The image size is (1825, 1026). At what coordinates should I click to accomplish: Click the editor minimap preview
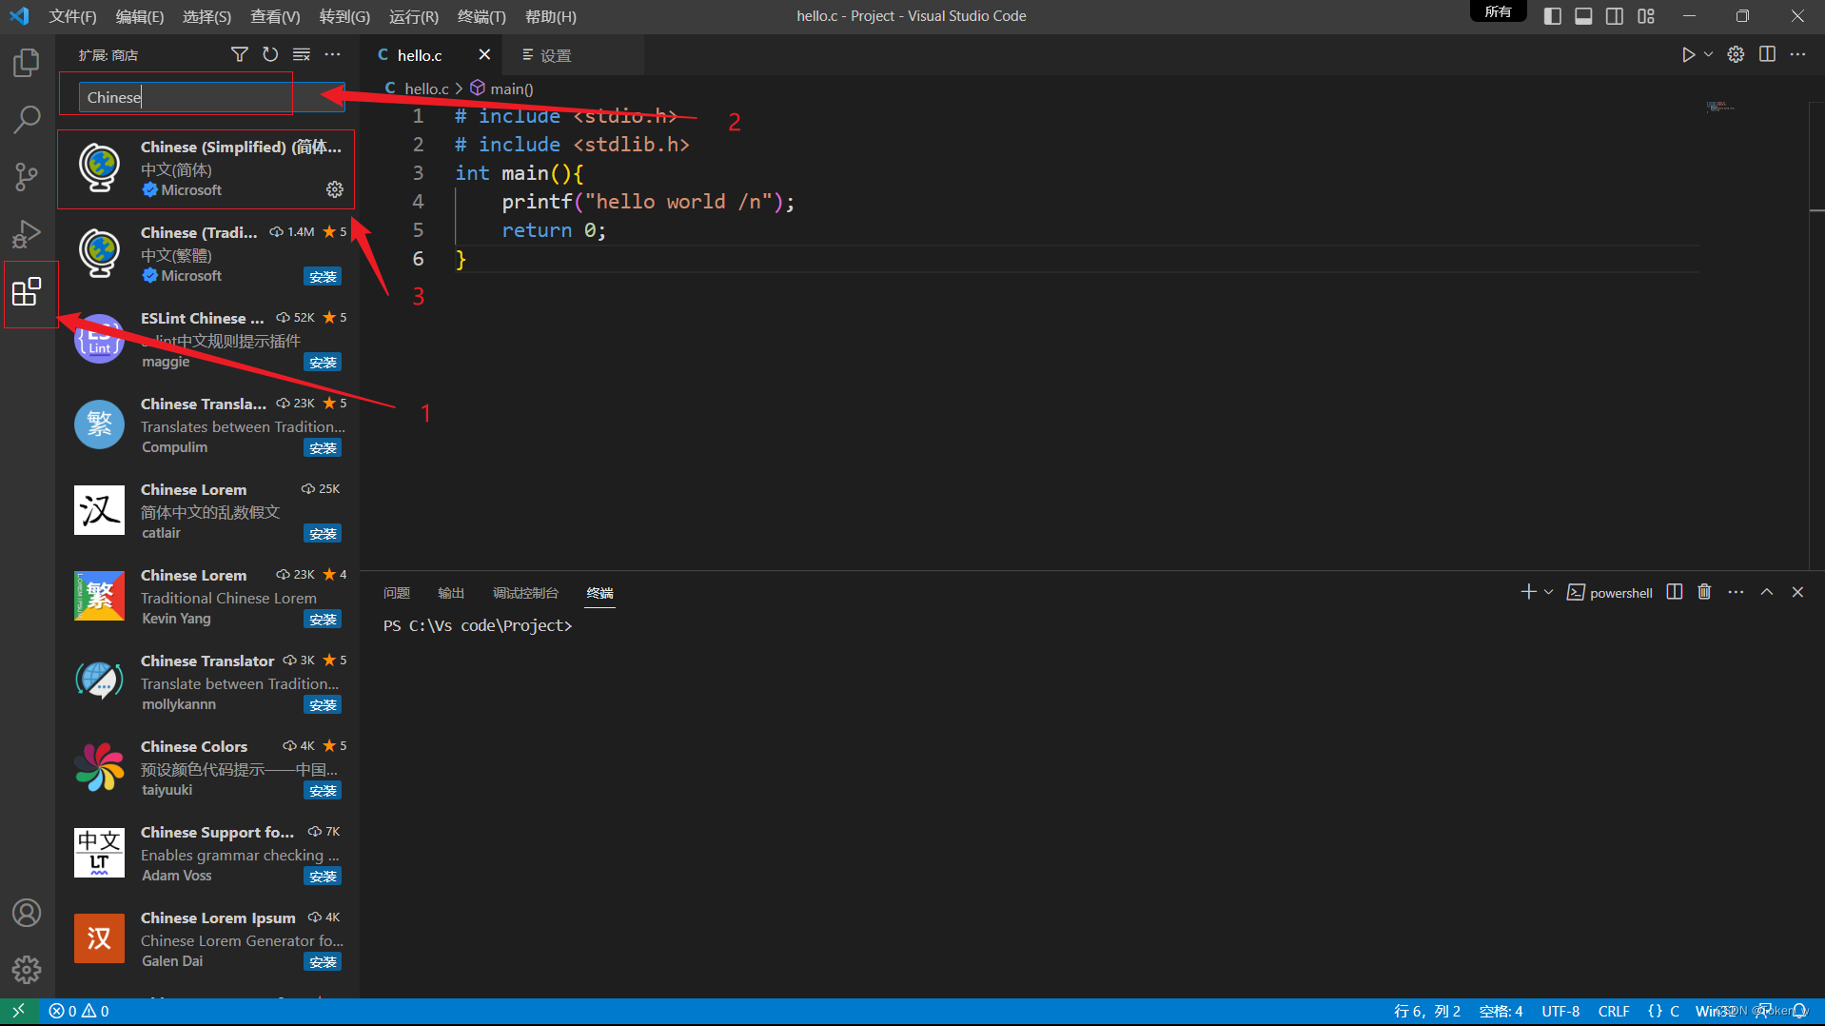coord(1720,107)
